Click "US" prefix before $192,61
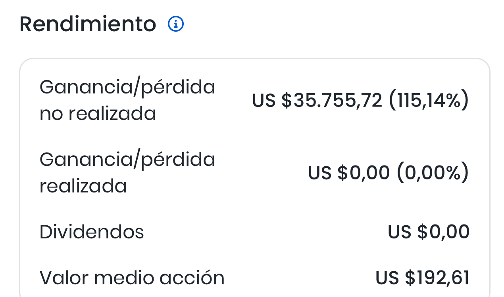Image resolution: width=504 pixels, height=297 pixels. pos(387,278)
